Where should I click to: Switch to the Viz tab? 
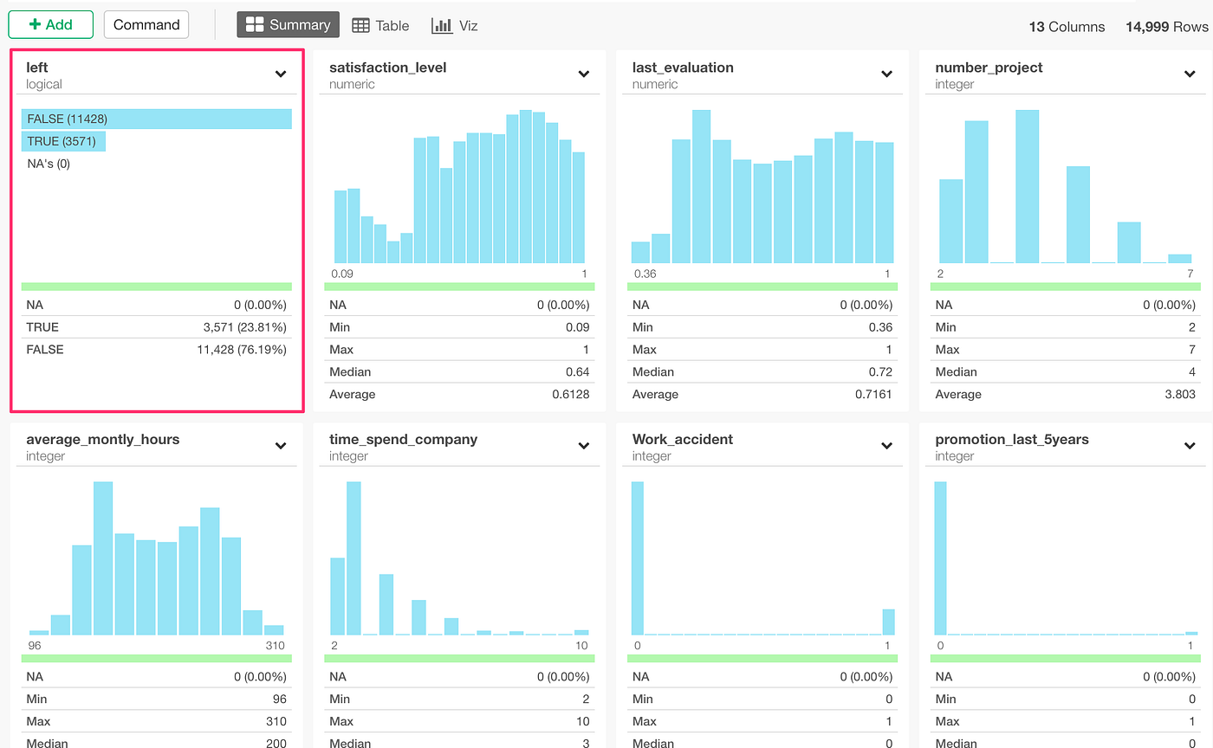457,25
